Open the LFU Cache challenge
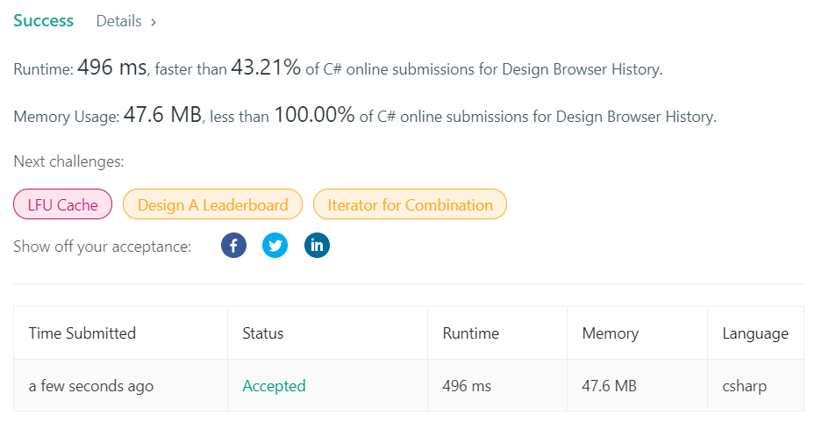This screenshot has height=422, width=815. click(63, 204)
